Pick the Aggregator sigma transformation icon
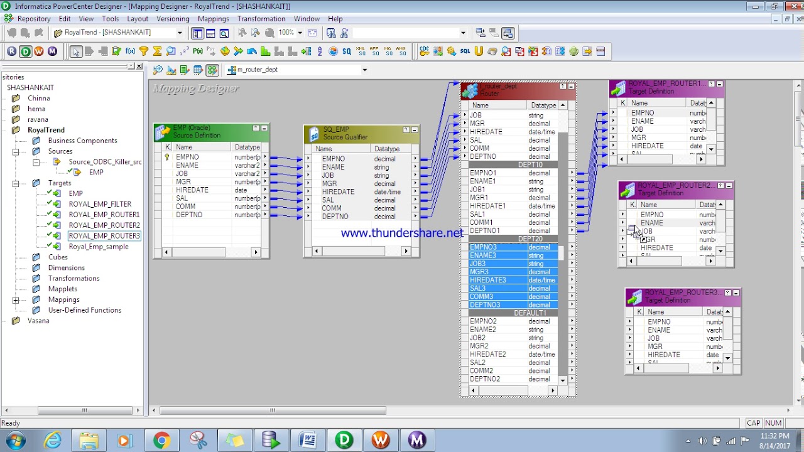Screen dimensions: 804x452 tap(158, 51)
